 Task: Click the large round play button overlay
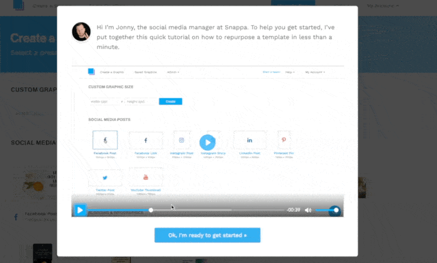pos(208,142)
